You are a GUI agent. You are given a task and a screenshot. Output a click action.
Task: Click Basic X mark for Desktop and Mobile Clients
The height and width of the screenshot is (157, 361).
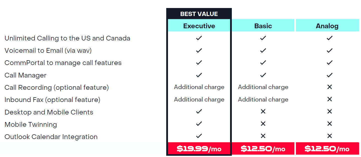(263, 111)
